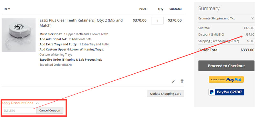
Task: Click the SMILE10 discount code field
Action: (x=18, y=110)
